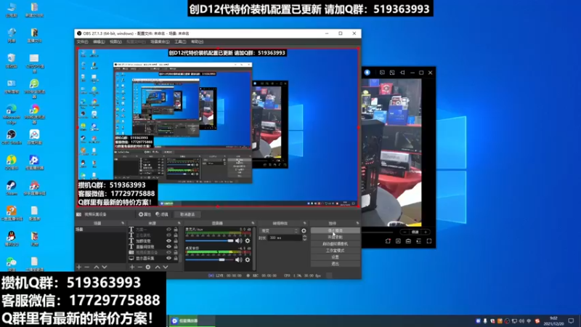Image resolution: width=581 pixels, height=327 pixels.
Task: Select the 场景 entry in Scenes list
Action: 101,230
